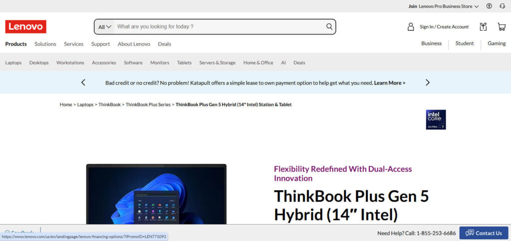
Task: Open Tablets category
Action: coord(184,63)
